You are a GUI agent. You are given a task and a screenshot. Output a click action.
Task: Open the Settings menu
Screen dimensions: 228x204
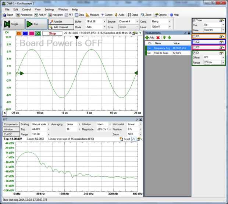[x=49, y=9]
